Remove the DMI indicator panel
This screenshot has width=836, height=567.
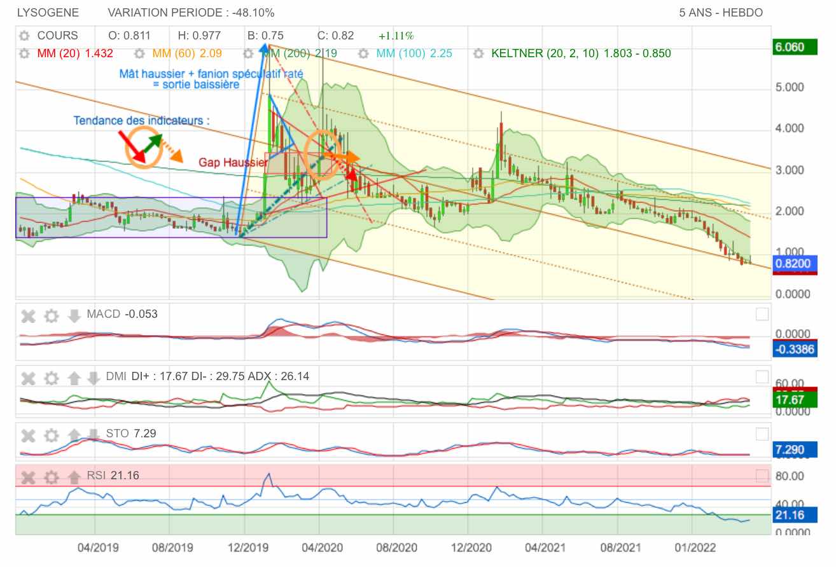[28, 378]
